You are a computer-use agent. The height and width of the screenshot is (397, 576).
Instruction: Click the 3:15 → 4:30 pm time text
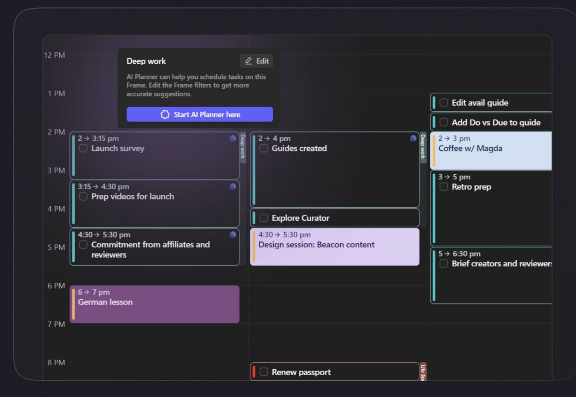point(104,187)
